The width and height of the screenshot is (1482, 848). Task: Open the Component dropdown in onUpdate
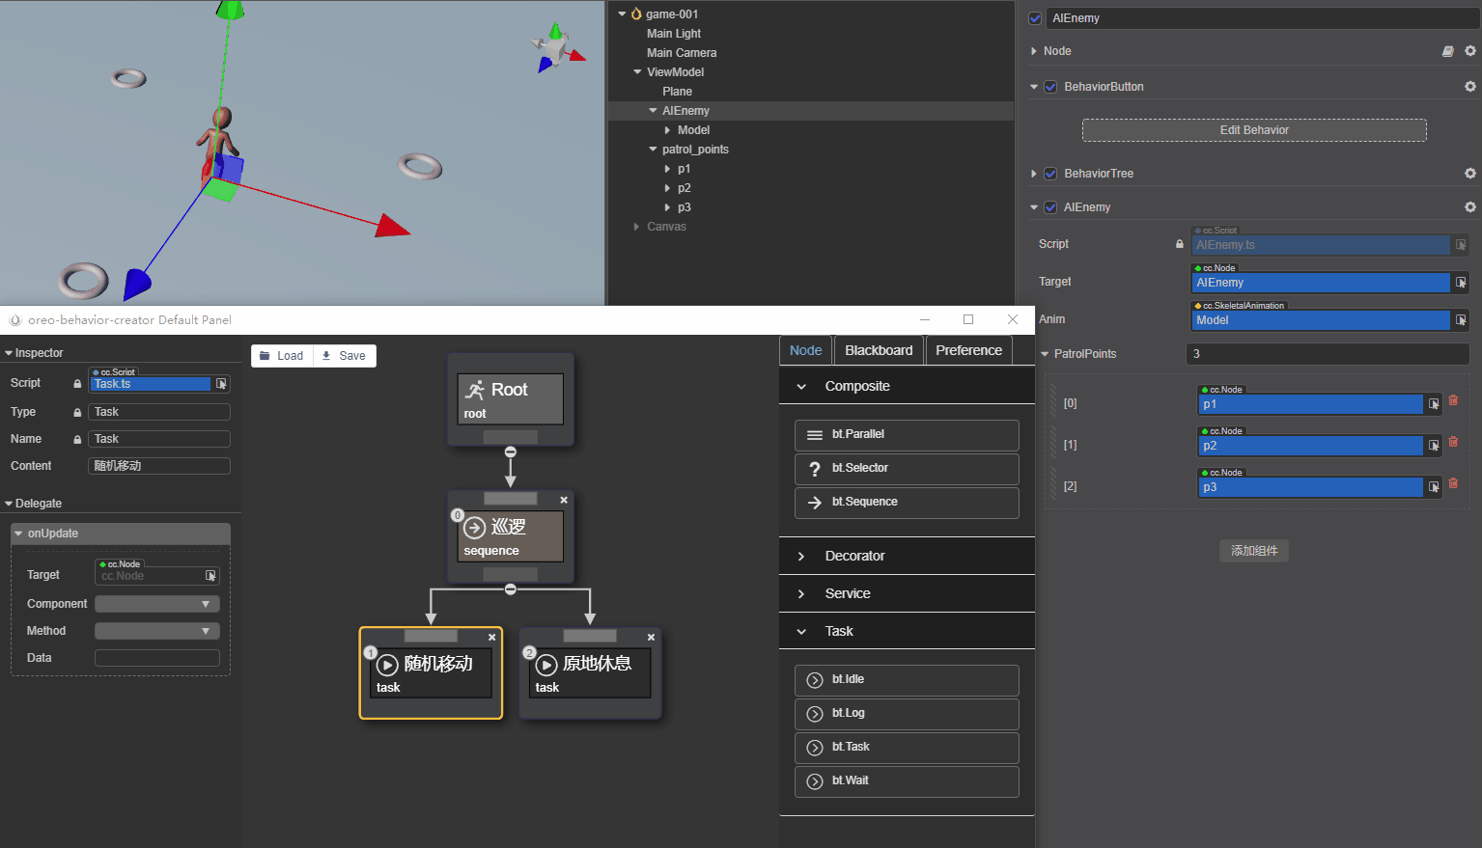tap(157, 604)
